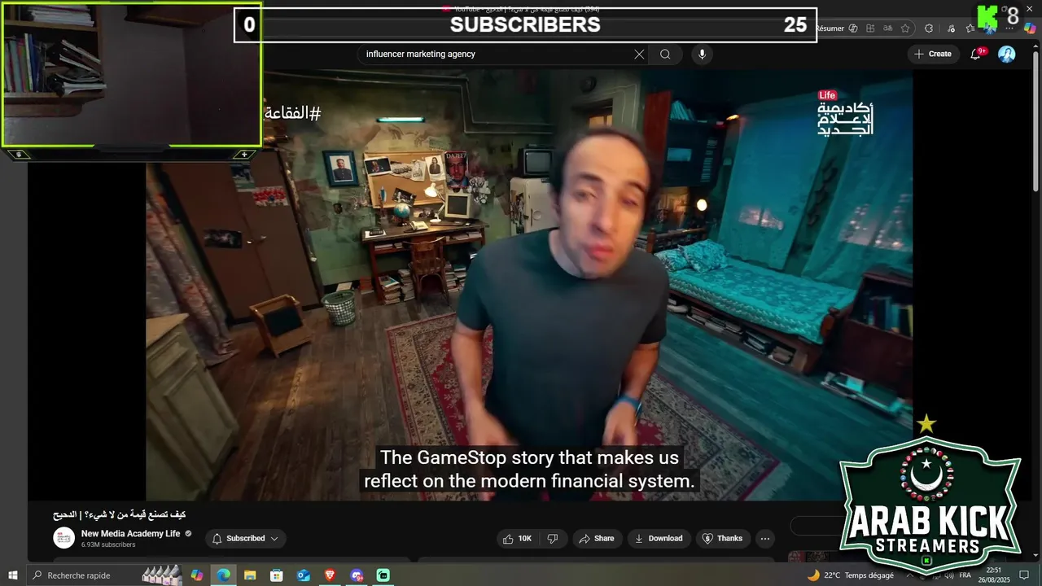
Task: Open the Windows notification center icon
Action: pos(1024,575)
